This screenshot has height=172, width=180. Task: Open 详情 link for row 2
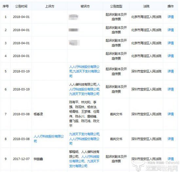tap(171, 30)
